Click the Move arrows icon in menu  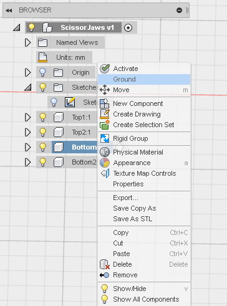coord(105,90)
